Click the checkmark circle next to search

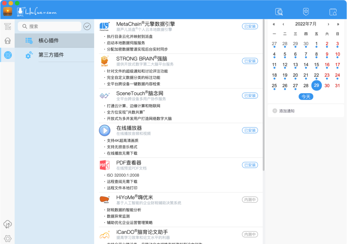pyautogui.click(x=87, y=26)
